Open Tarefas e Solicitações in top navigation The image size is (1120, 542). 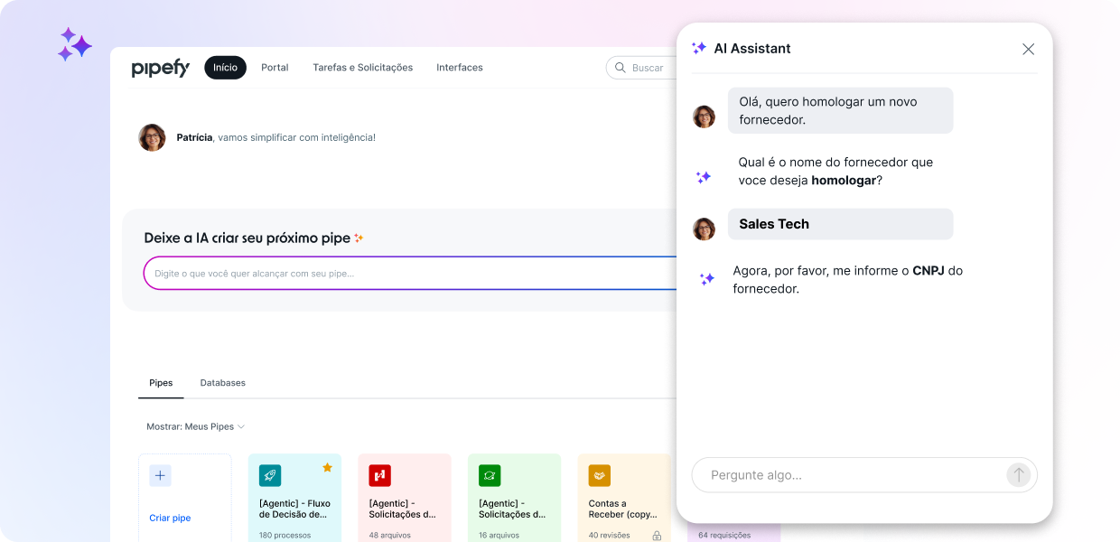pos(362,68)
